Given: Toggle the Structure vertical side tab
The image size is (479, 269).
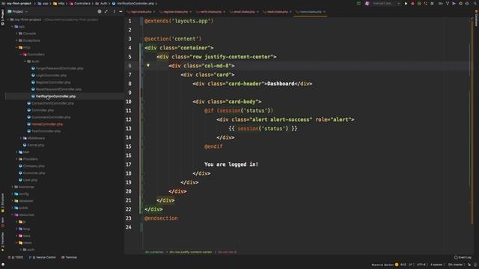Looking at the screenshot, I should (x=2, y=202).
